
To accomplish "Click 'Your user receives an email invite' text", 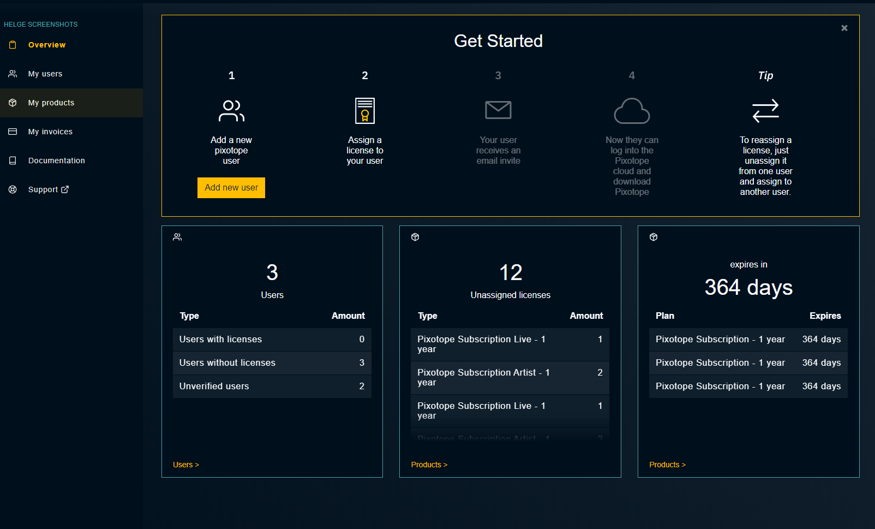I will [x=499, y=151].
